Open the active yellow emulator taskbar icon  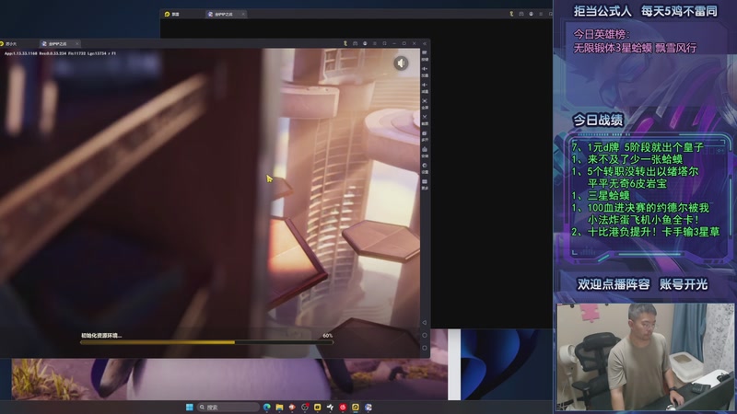356,407
